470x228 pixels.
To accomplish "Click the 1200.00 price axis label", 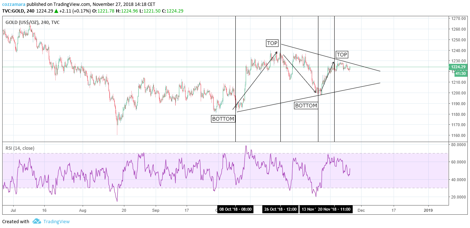I will click(459, 93).
